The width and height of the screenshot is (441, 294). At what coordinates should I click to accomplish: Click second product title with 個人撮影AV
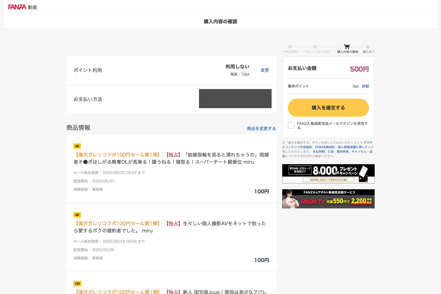[x=170, y=227]
